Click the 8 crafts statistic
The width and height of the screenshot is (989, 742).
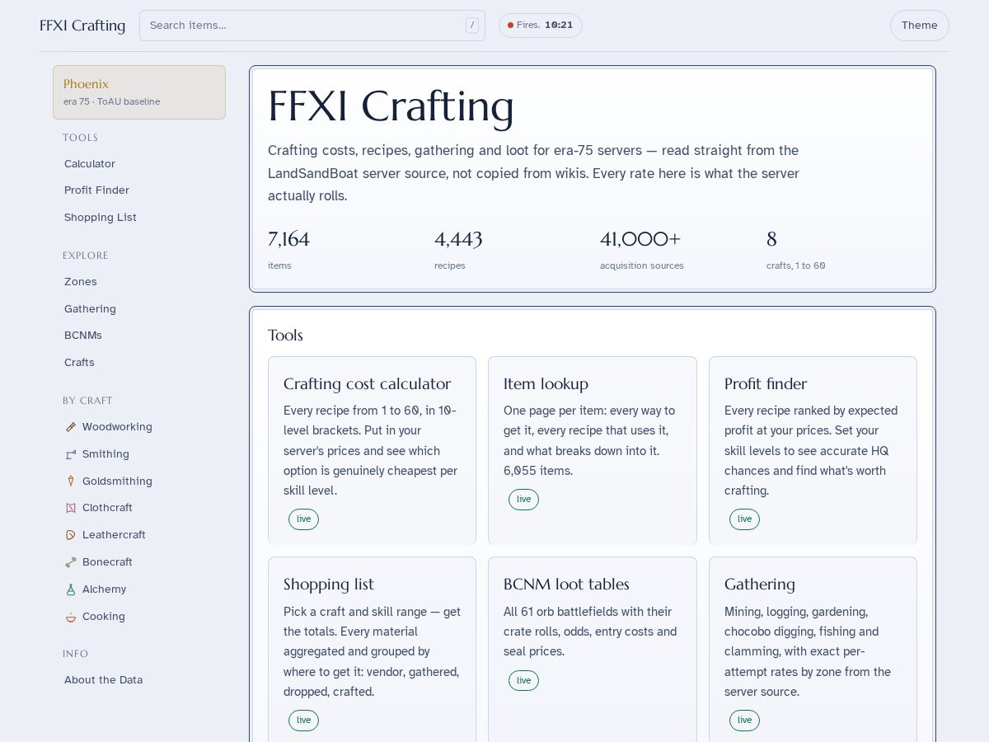796,250
